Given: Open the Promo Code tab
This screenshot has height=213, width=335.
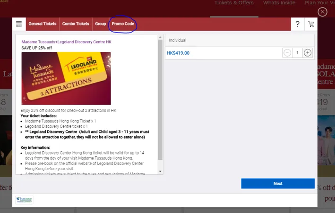Looking at the screenshot, I should click(123, 24).
